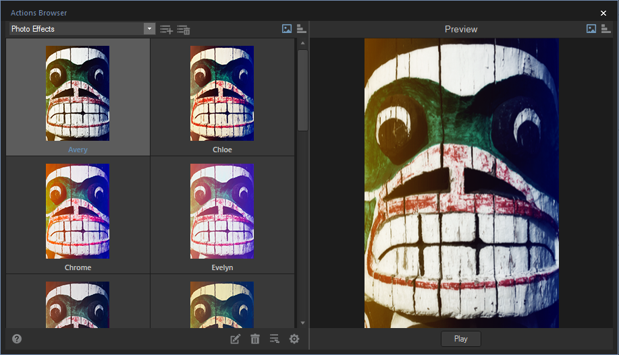Open settings gear icon

coord(294,339)
